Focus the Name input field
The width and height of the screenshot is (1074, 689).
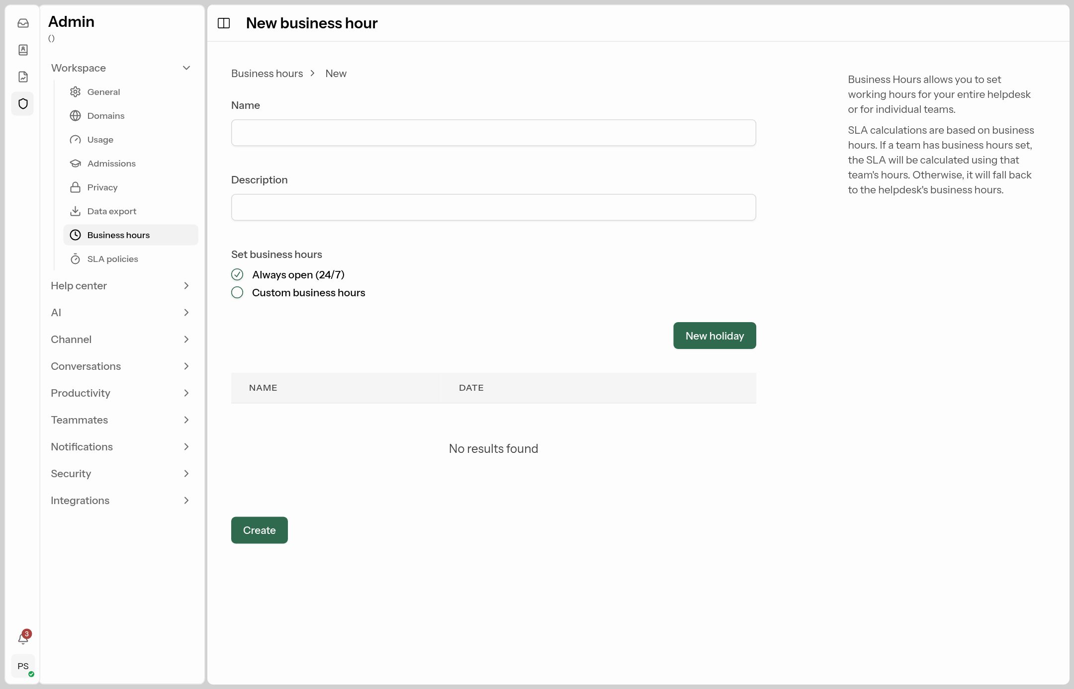(494, 133)
